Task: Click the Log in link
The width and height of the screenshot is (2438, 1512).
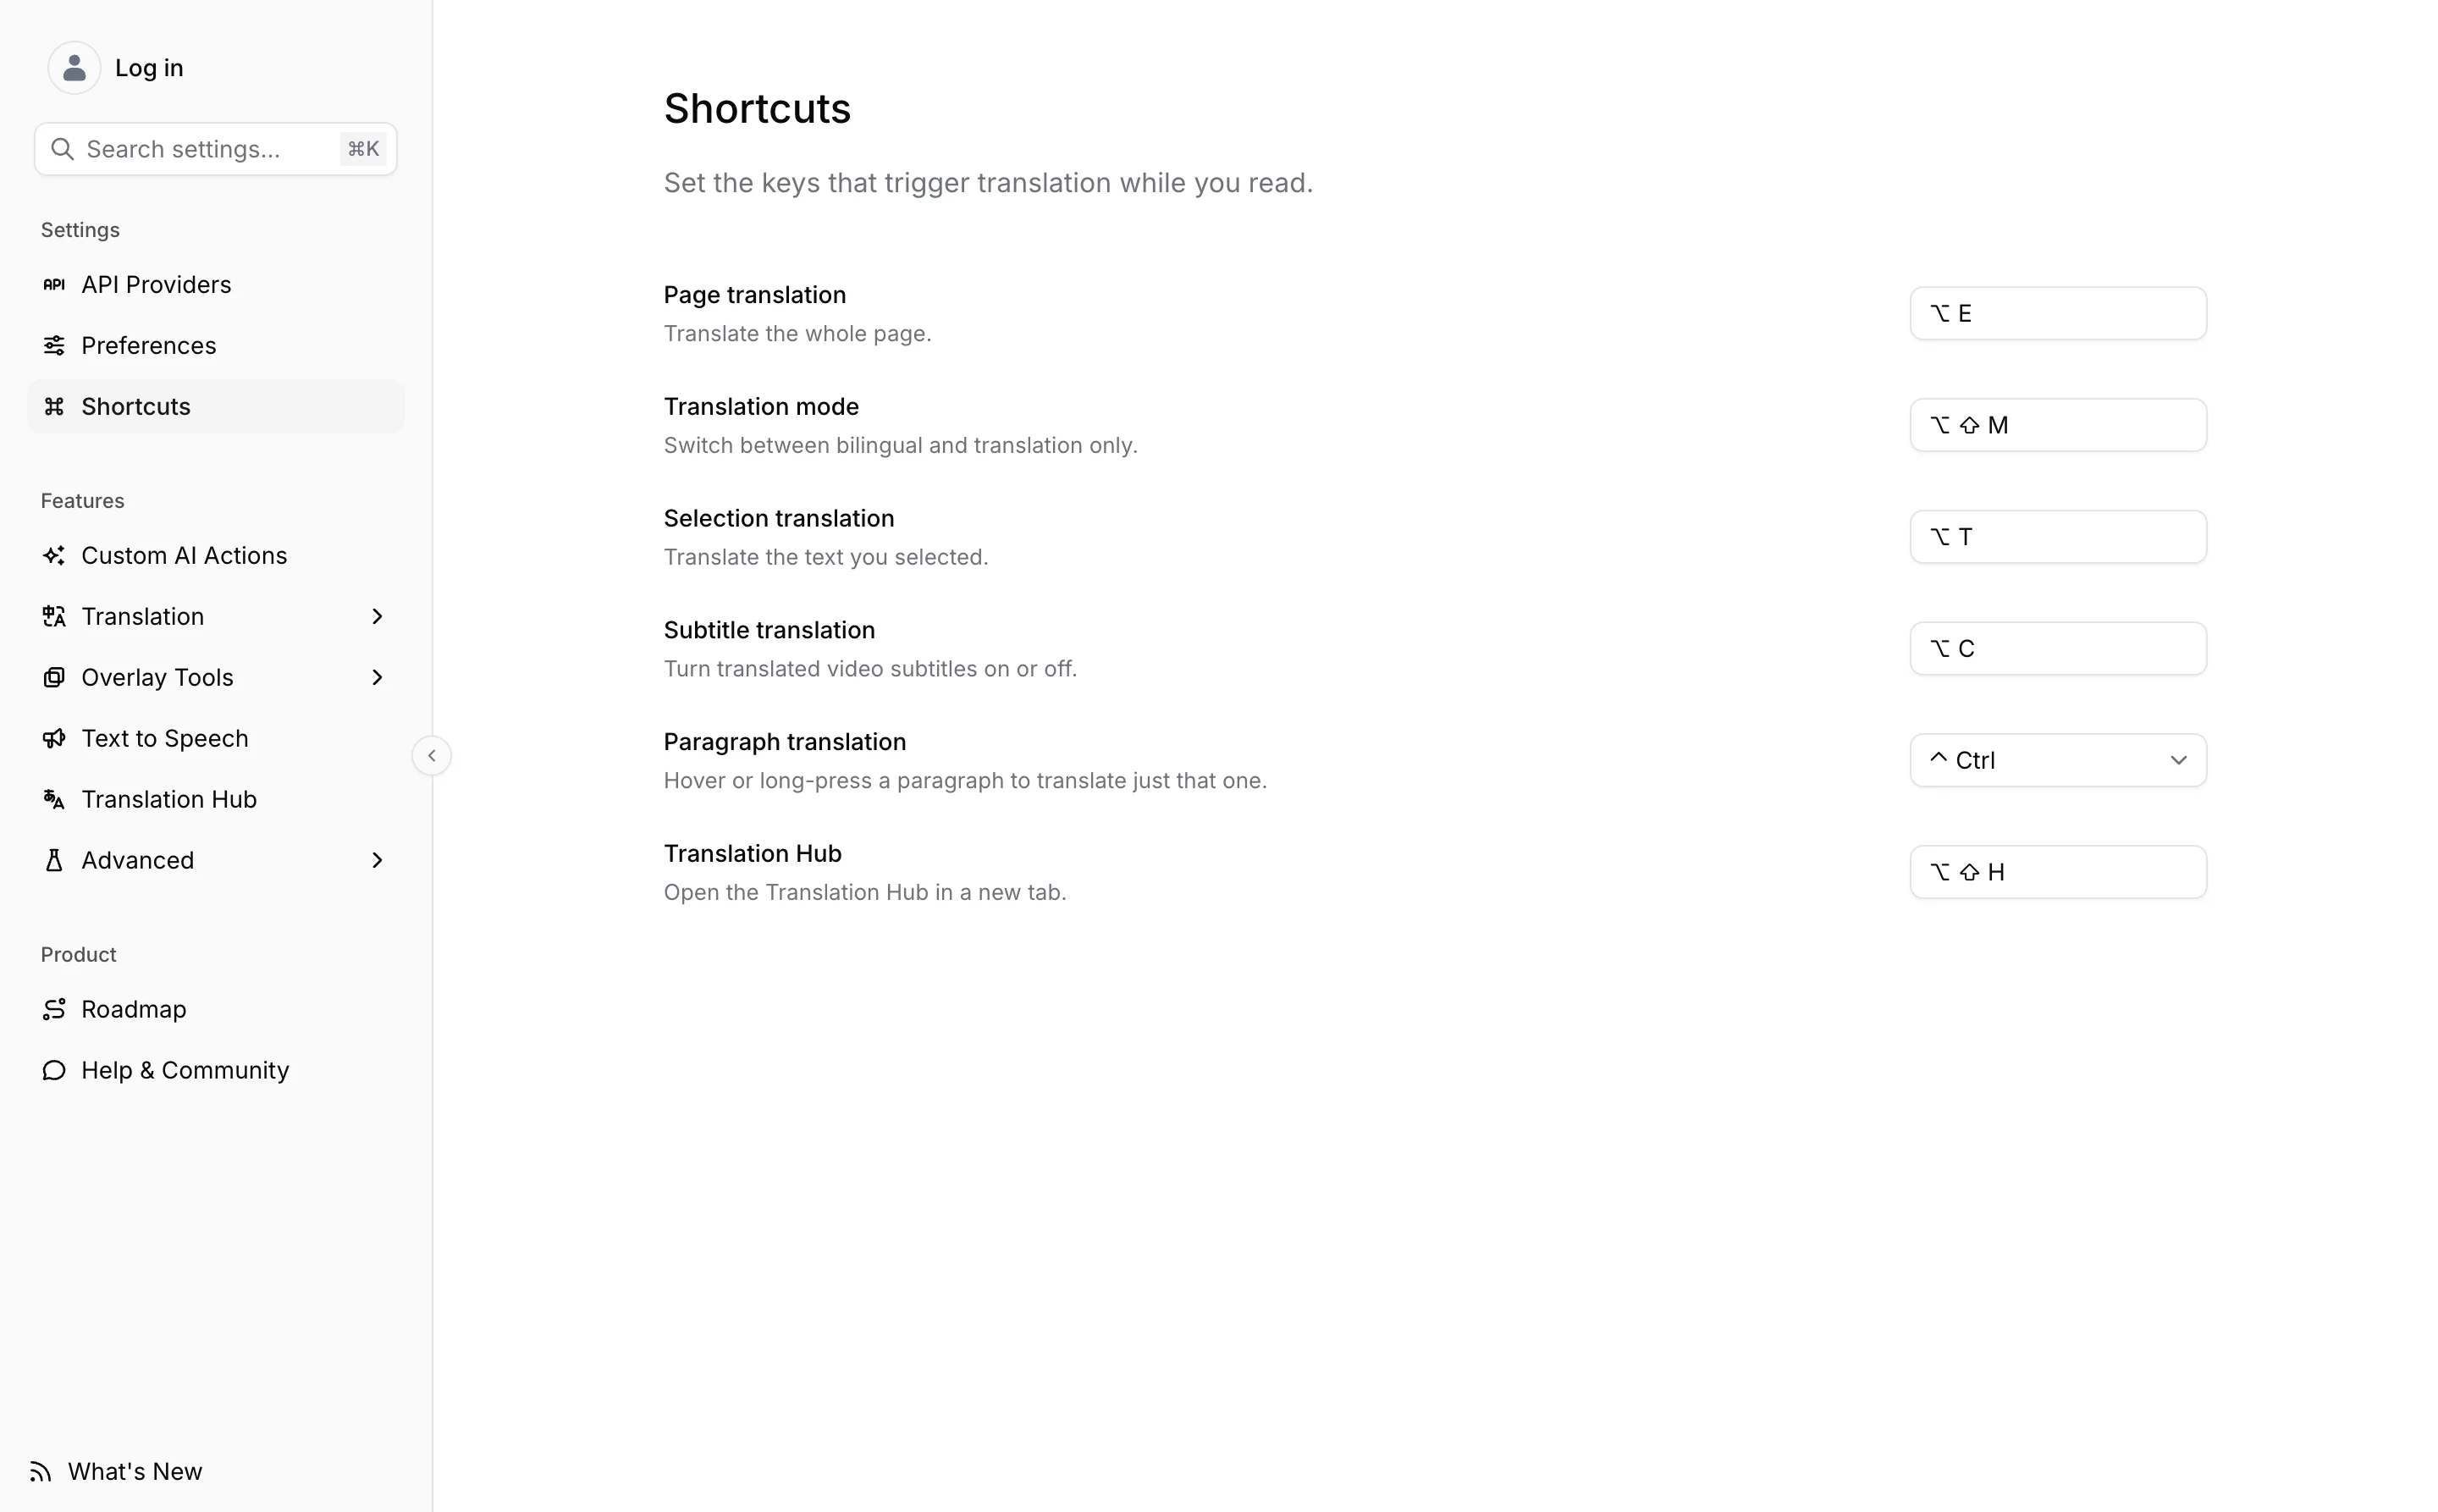Action: (149, 68)
